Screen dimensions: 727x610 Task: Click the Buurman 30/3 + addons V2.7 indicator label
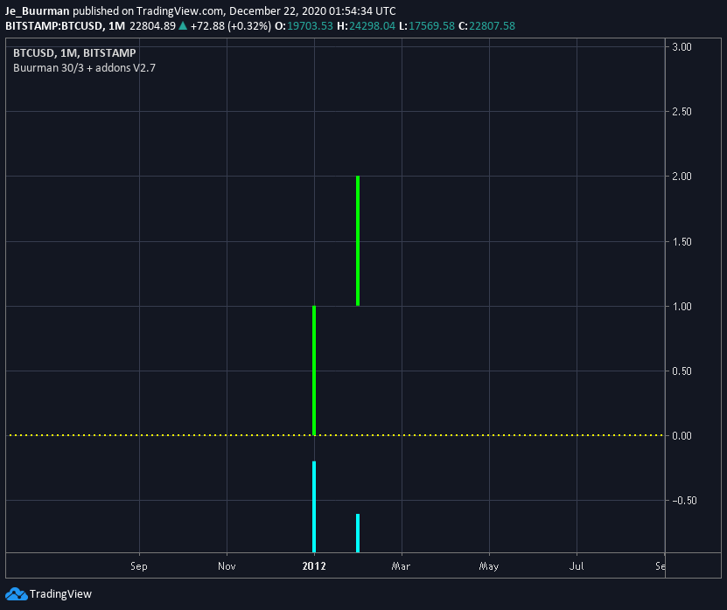(x=84, y=67)
